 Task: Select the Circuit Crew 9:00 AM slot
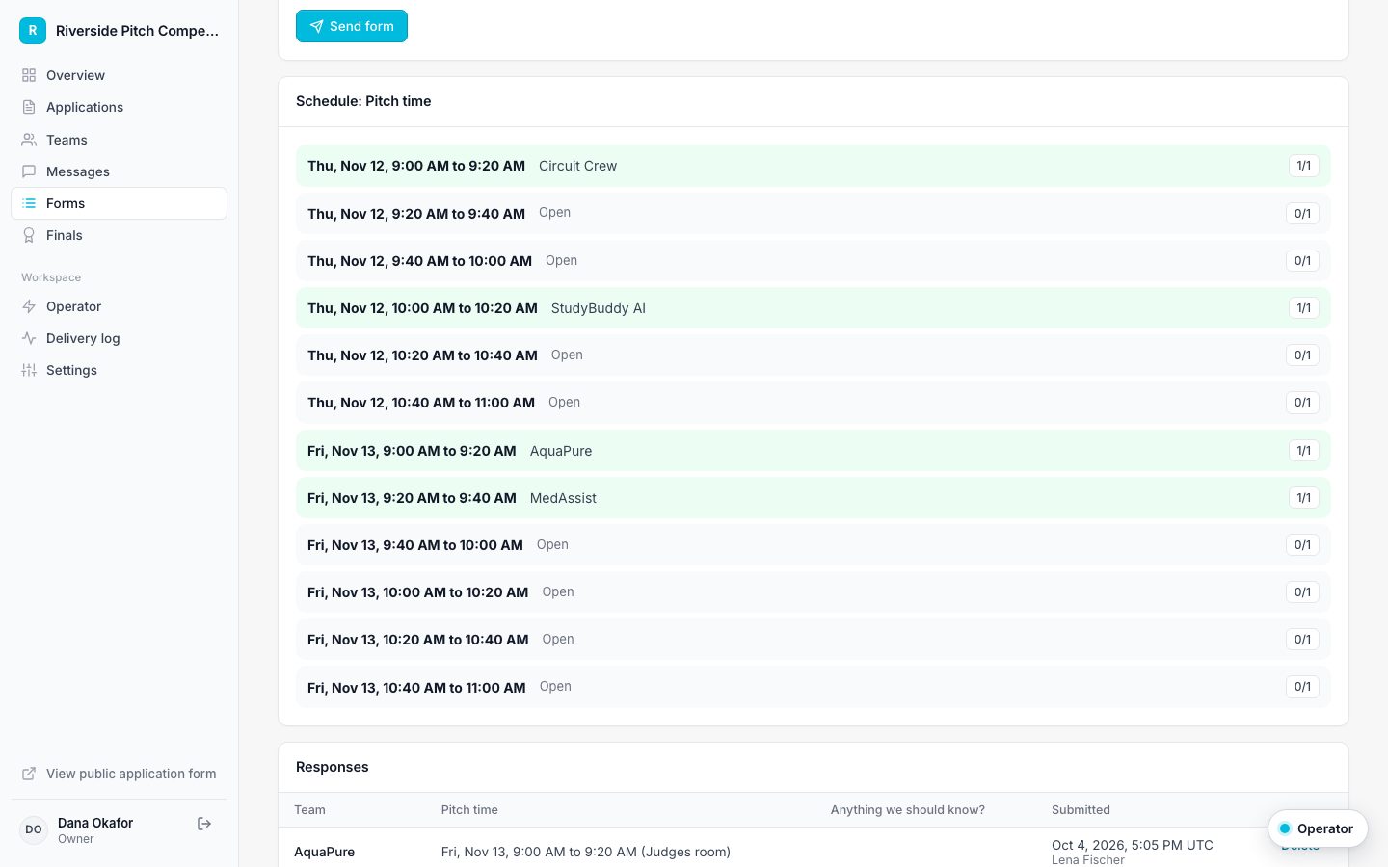pos(814,166)
